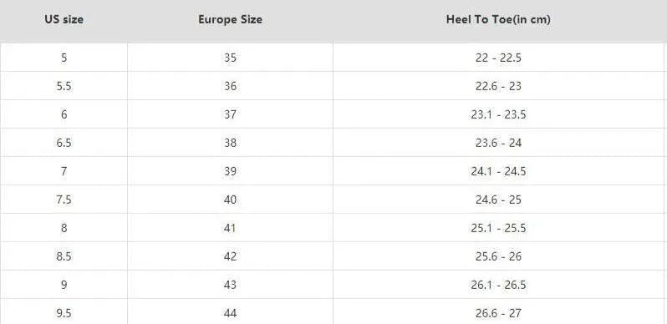Select Europe size 35 cell

point(230,58)
